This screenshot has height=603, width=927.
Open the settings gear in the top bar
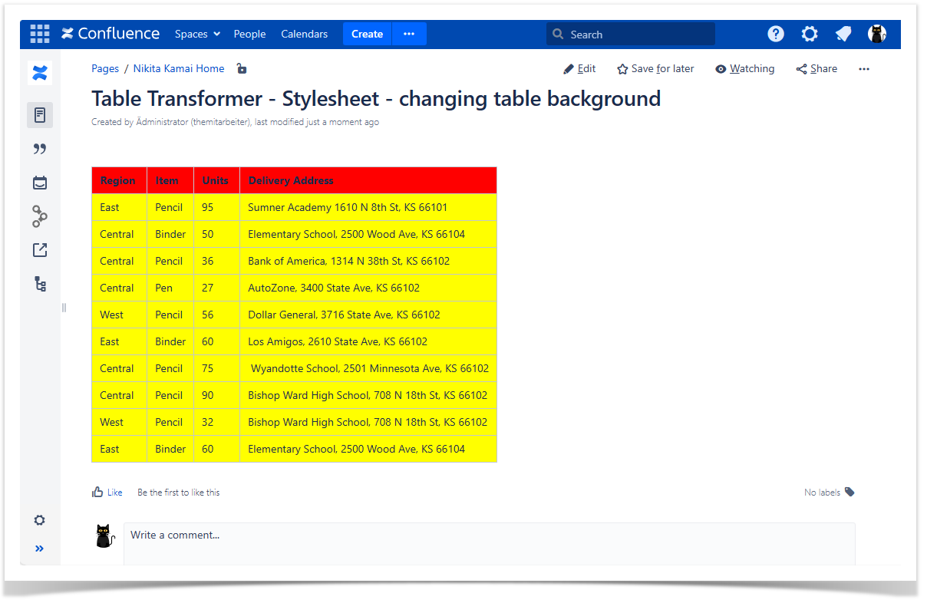810,34
